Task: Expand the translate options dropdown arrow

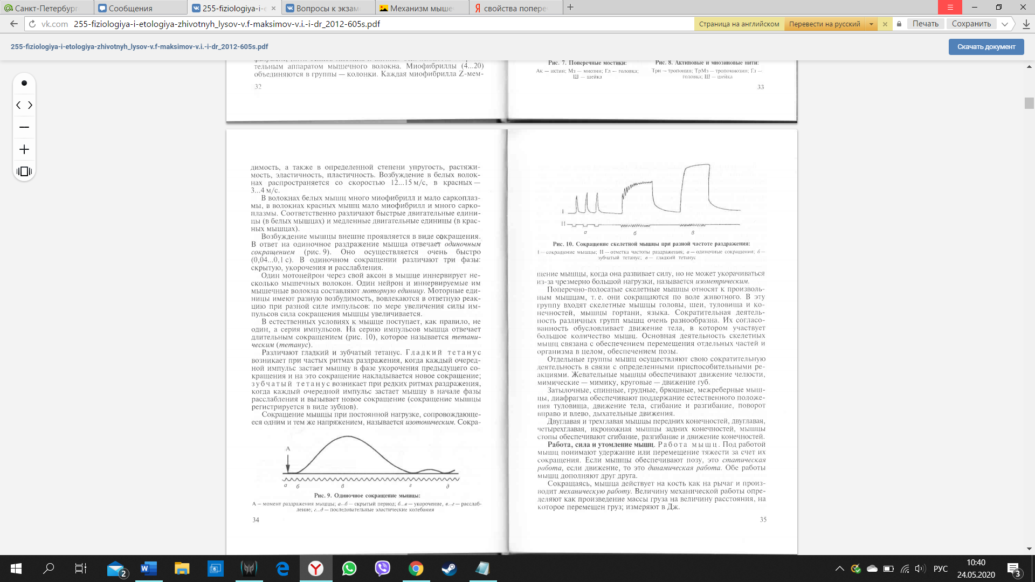Action: 871,24
